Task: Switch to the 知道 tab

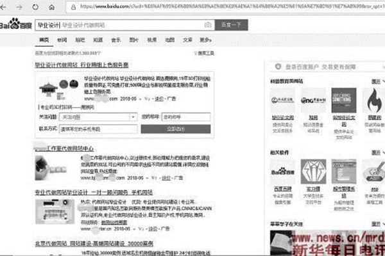Action: pos(98,40)
